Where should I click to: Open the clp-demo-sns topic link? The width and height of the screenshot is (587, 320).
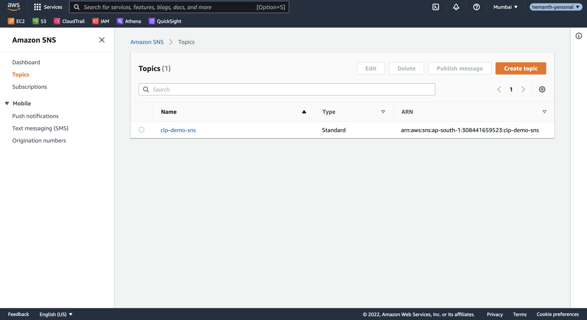coord(178,130)
